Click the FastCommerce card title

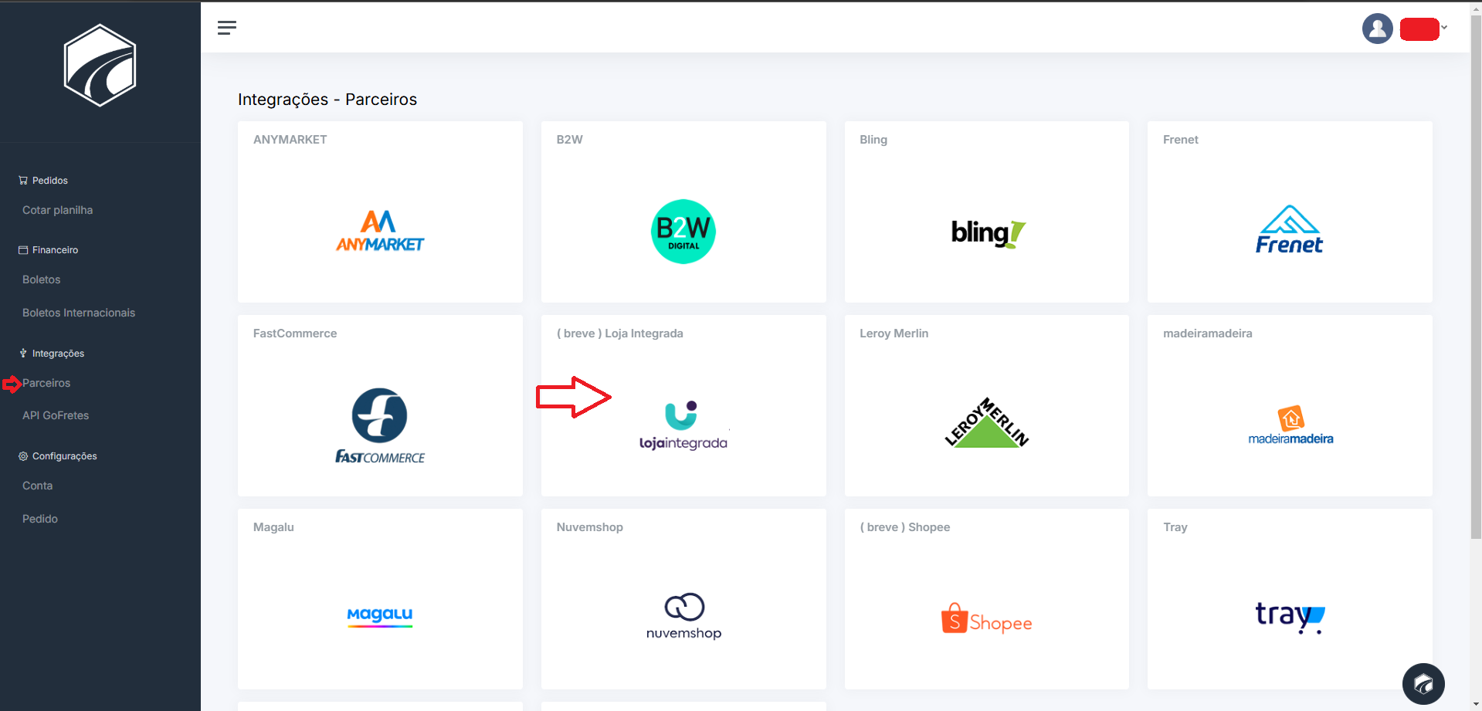point(295,333)
